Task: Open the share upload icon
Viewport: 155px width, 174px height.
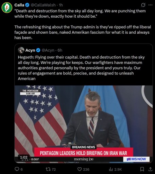Action: pyautogui.click(x=150, y=169)
